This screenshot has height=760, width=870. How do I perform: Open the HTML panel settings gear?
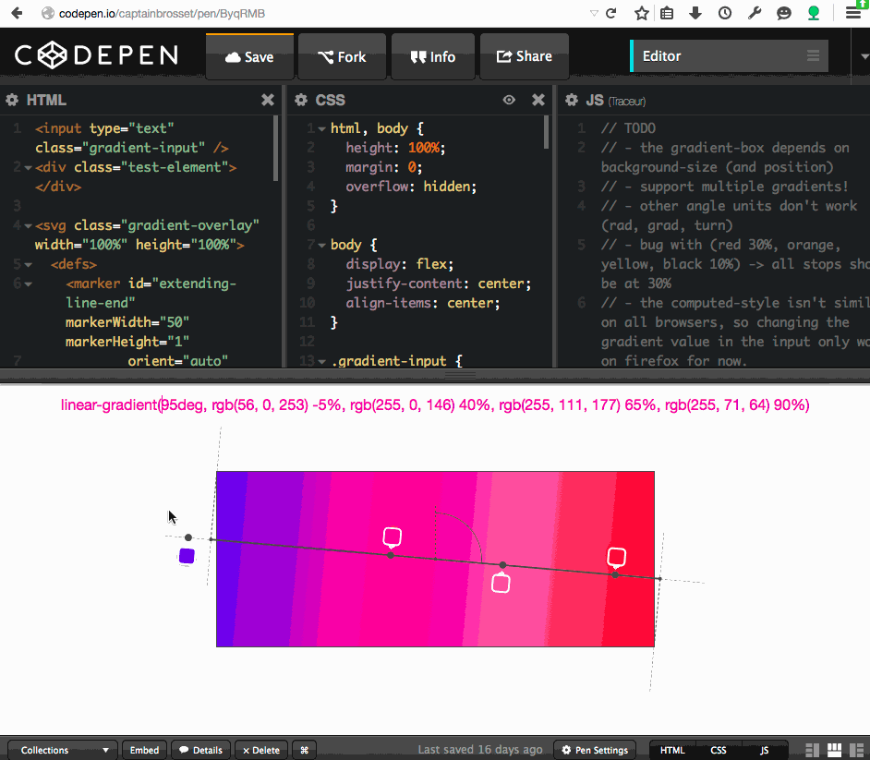point(13,101)
